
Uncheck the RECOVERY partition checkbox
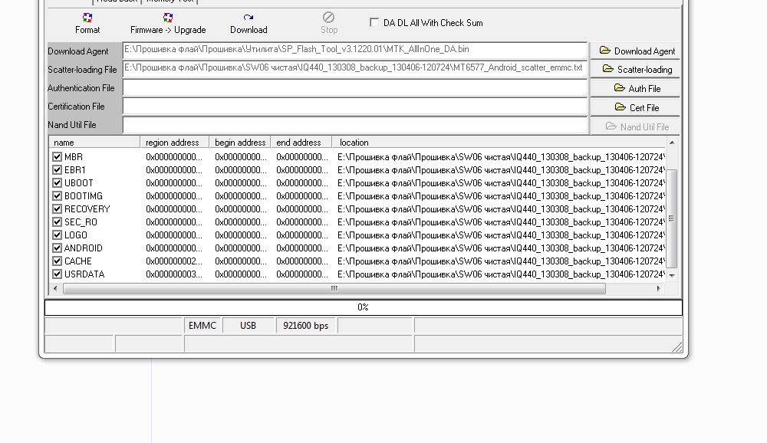pyautogui.click(x=57, y=209)
